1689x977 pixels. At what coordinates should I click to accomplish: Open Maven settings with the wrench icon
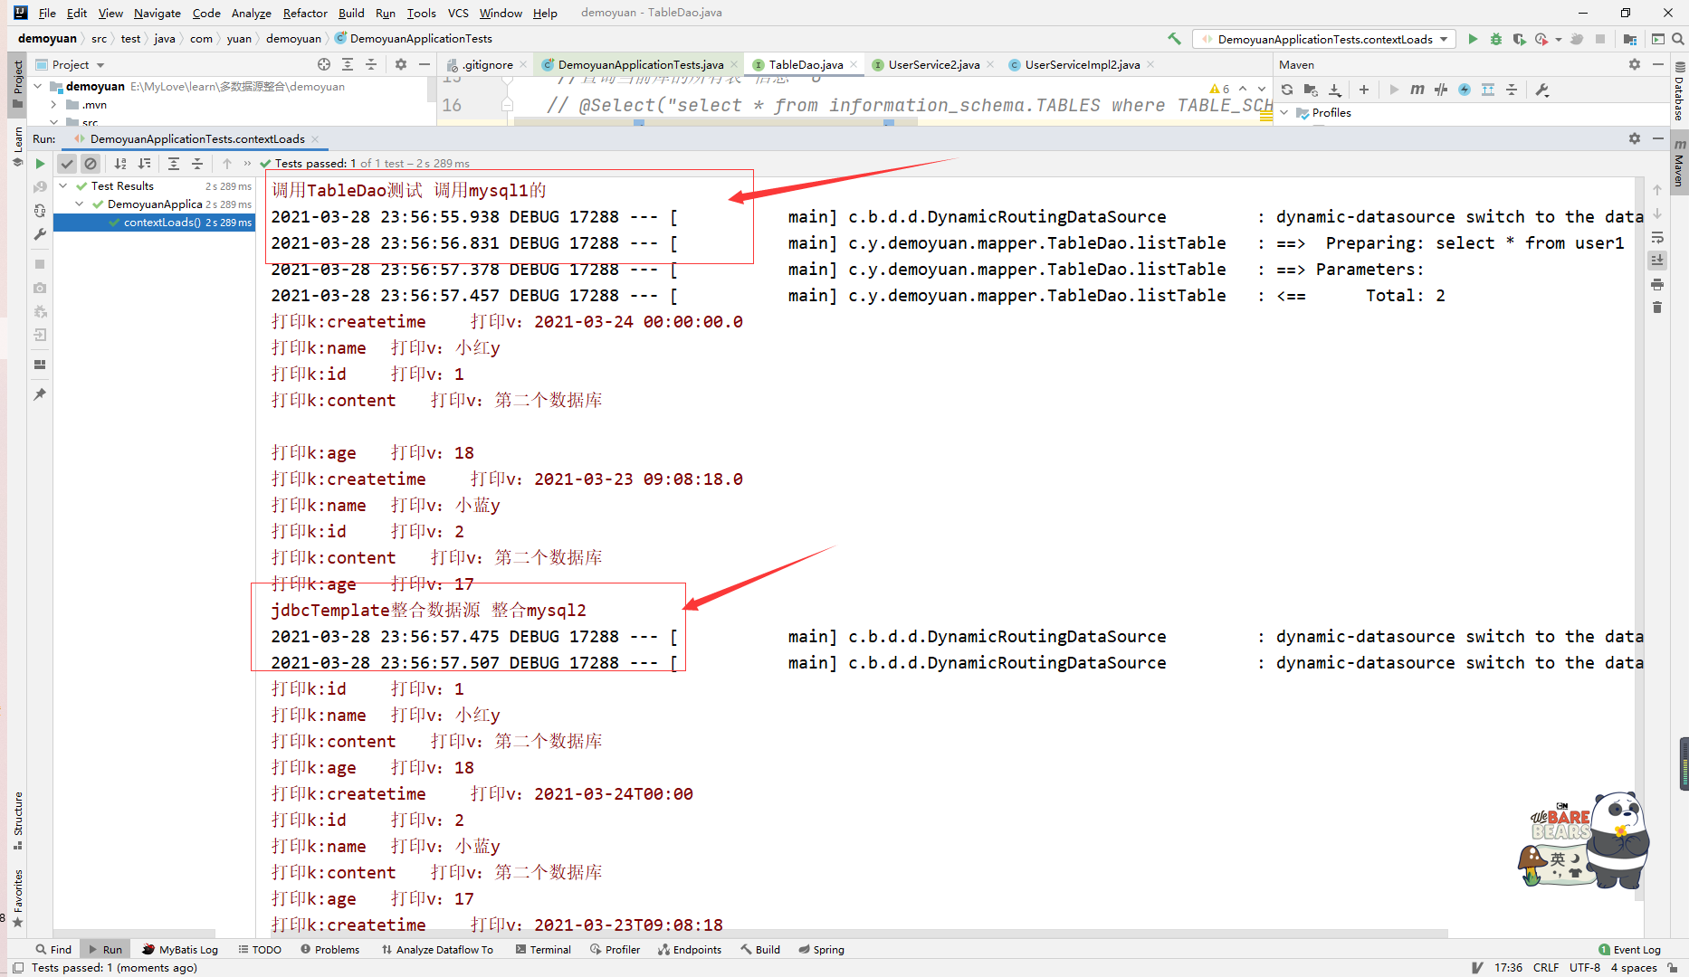(1541, 90)
